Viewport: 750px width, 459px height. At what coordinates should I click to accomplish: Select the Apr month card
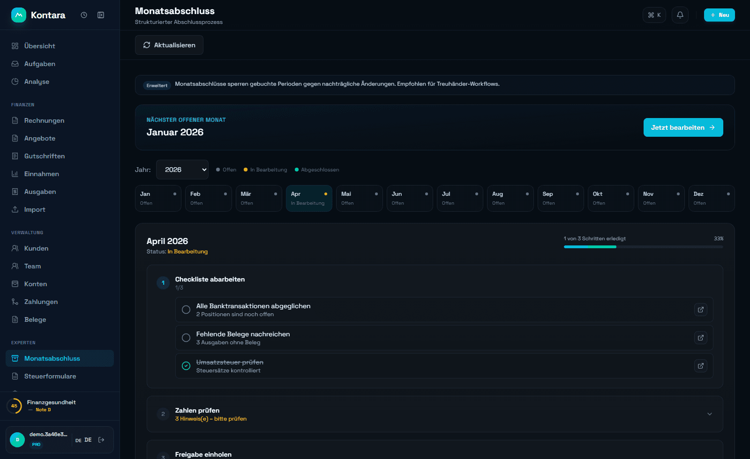pyautogui.click(x=309, y=198)
